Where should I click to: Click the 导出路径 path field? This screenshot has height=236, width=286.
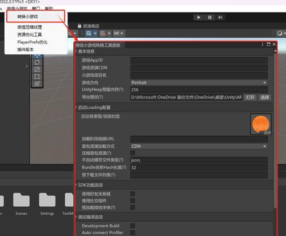(186, 97)
